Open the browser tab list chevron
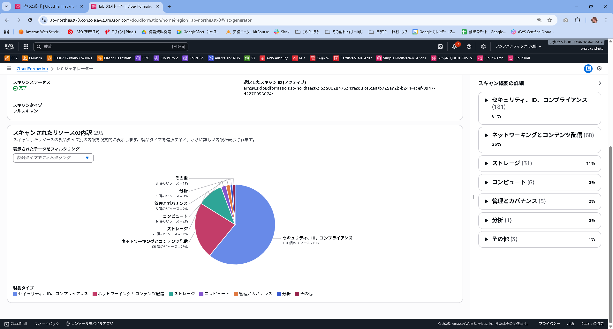This screenshot has height=329, width=613. [x=6, y=6]
